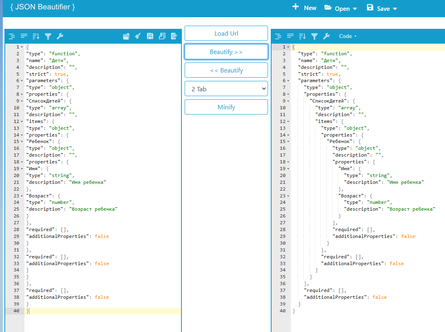Screen dimensions: 445x332
Task: Click "string" value in left editor line 20
Action: [60, 176]
